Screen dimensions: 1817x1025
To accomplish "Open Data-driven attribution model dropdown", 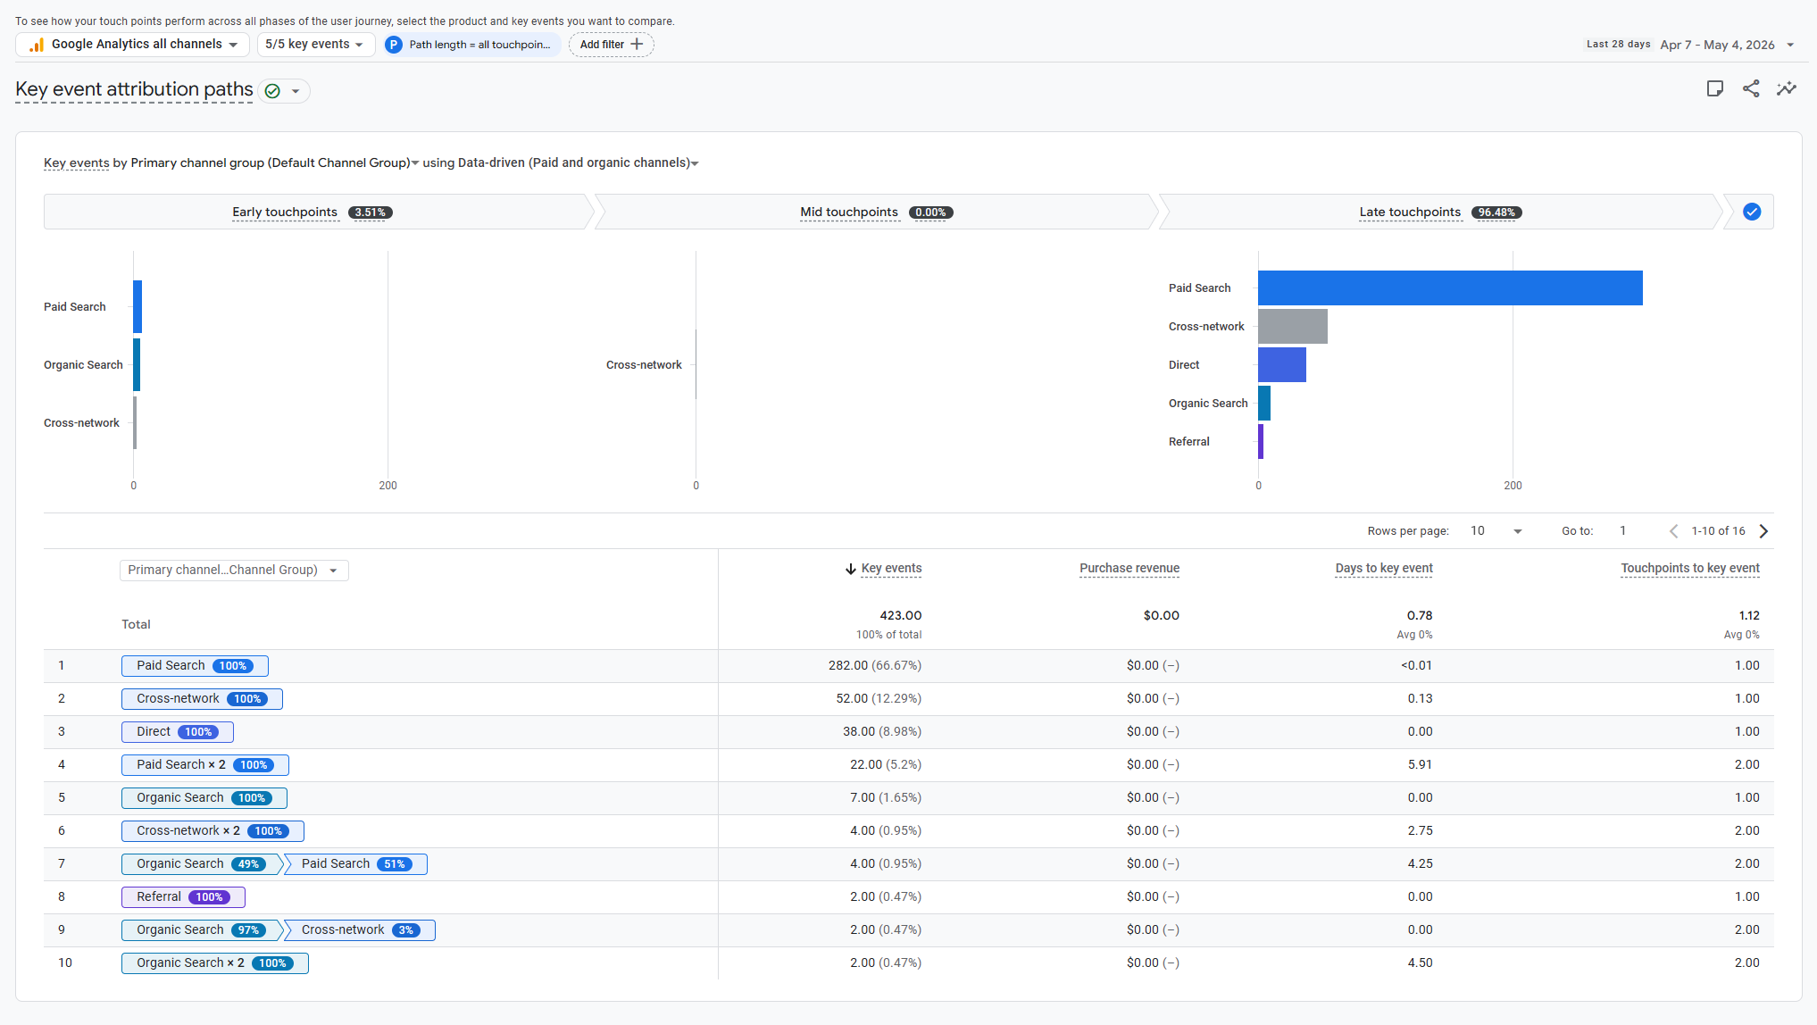I will pos(579,163).
